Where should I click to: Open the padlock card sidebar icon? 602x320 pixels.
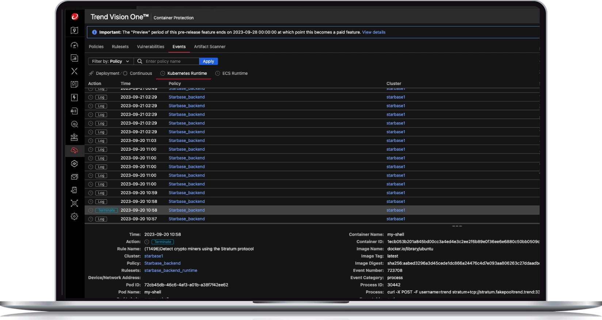(x=75, y=111)
